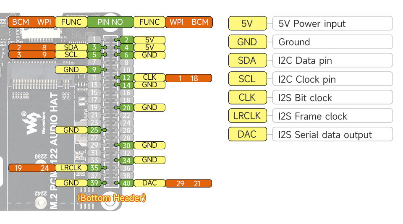The image size is (403, 224).
Task: Click green pin number 2
Action: [x=126, y=40]
